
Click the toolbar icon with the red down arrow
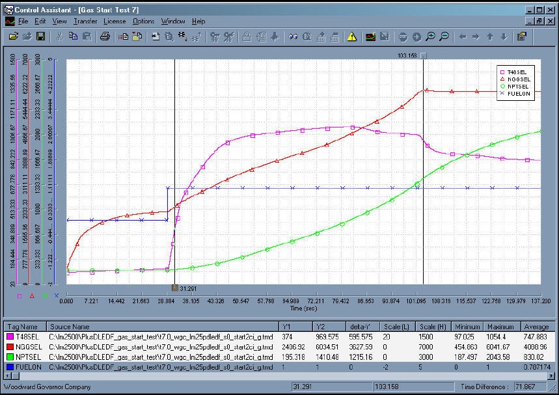click(183, 36)
